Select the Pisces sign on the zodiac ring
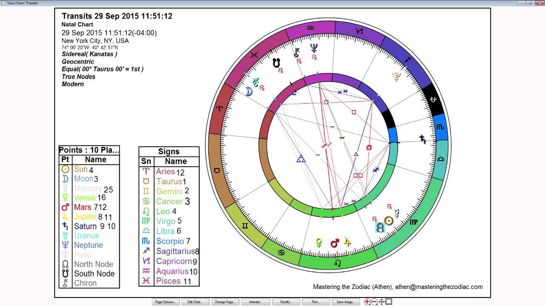The width and height of the screenshot is (545, 306). [254, 55]
